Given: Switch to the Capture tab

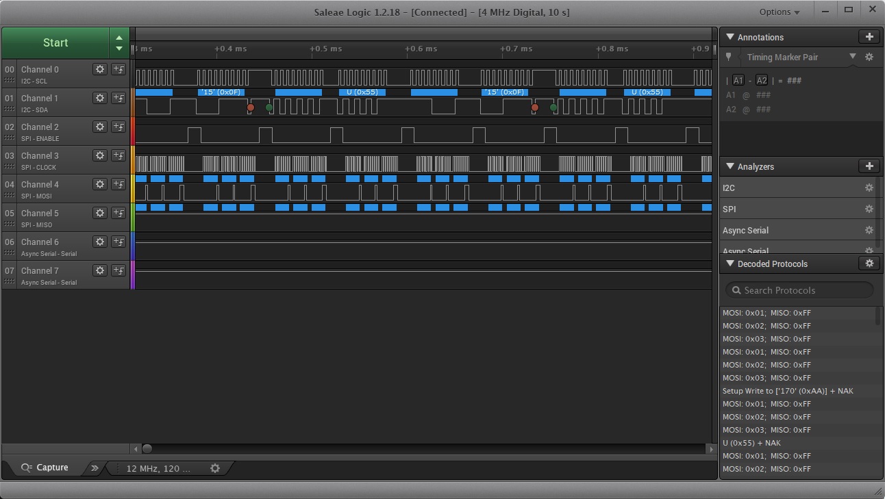Looking at the screenshot, I should coord(45,468).
